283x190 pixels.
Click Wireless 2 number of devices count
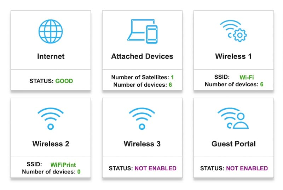79,172
